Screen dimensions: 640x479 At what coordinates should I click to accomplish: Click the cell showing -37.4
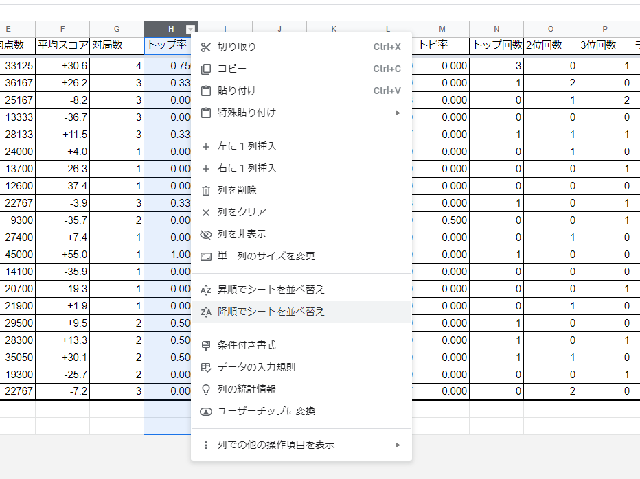tap(62, 186)
